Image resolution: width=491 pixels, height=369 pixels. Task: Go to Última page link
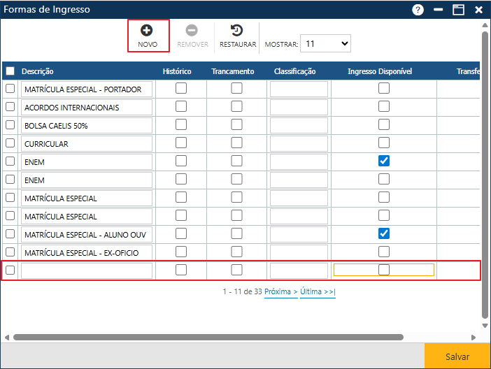(318, 291)
